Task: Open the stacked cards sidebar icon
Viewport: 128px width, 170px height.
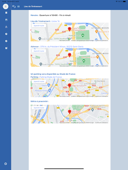Action: coord(6,13)
